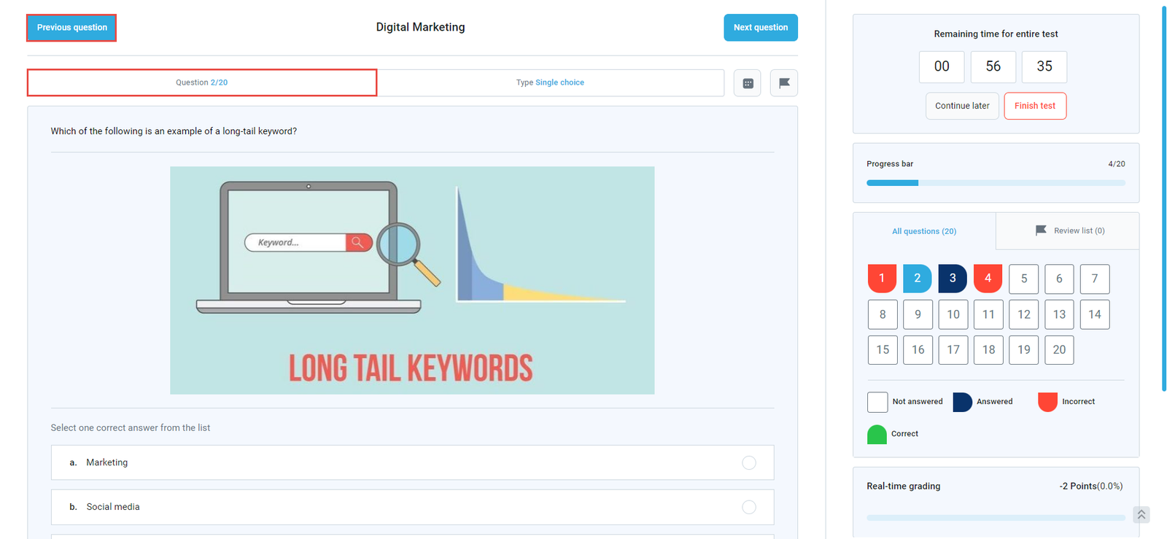Navigate to question 20 tile

pyautogui.click(x=1058, y=350)
